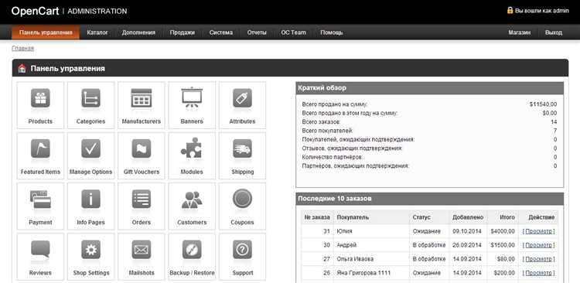Click the order date 26.09.2014
The image size is (580, 283).
click(467, 245)
